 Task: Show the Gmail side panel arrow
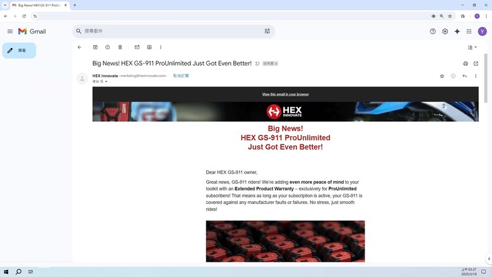(x=489, y=259)
